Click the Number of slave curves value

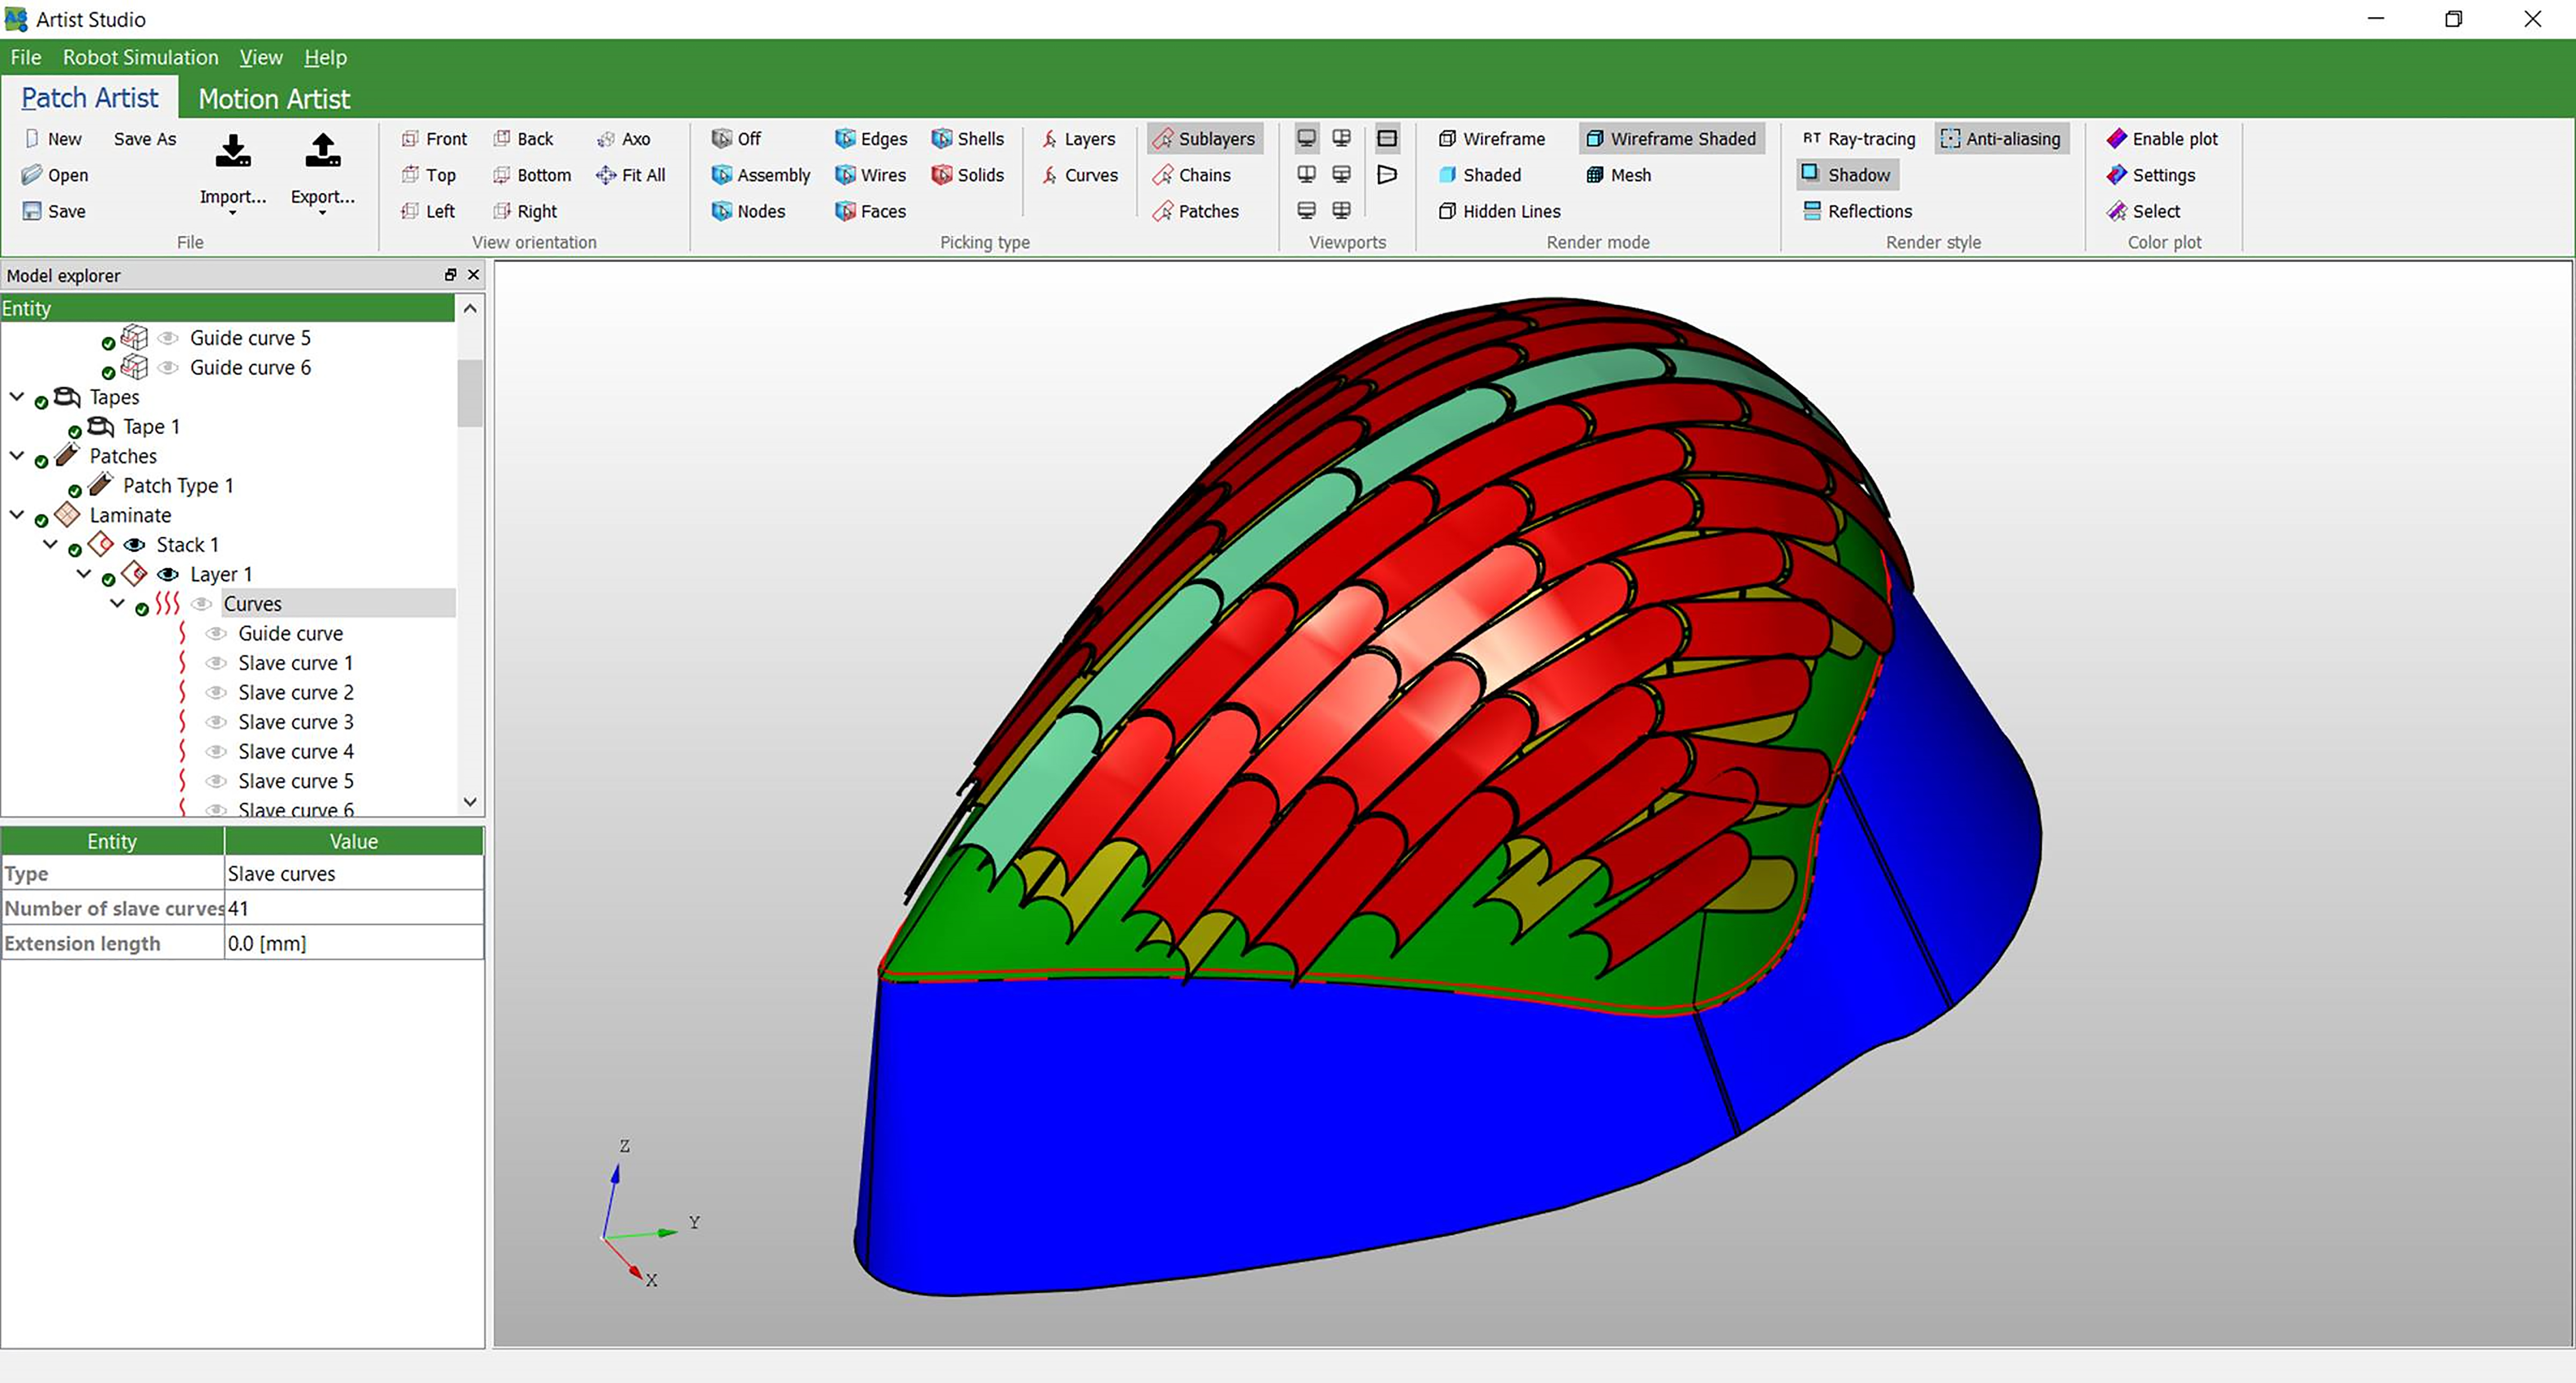pyautogui.click(x=354, y=909)
